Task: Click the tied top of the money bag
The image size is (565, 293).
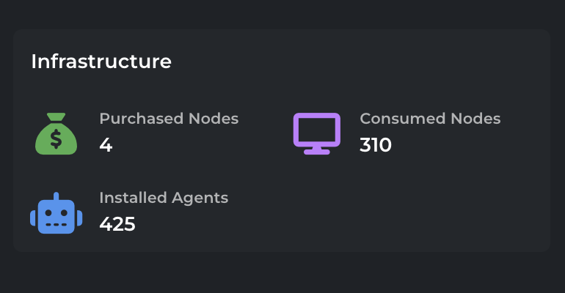Action: coord(56,116)
